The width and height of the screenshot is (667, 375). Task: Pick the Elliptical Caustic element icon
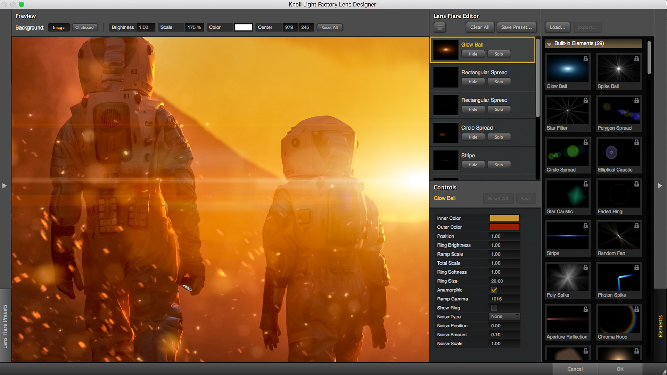(618, 152)
